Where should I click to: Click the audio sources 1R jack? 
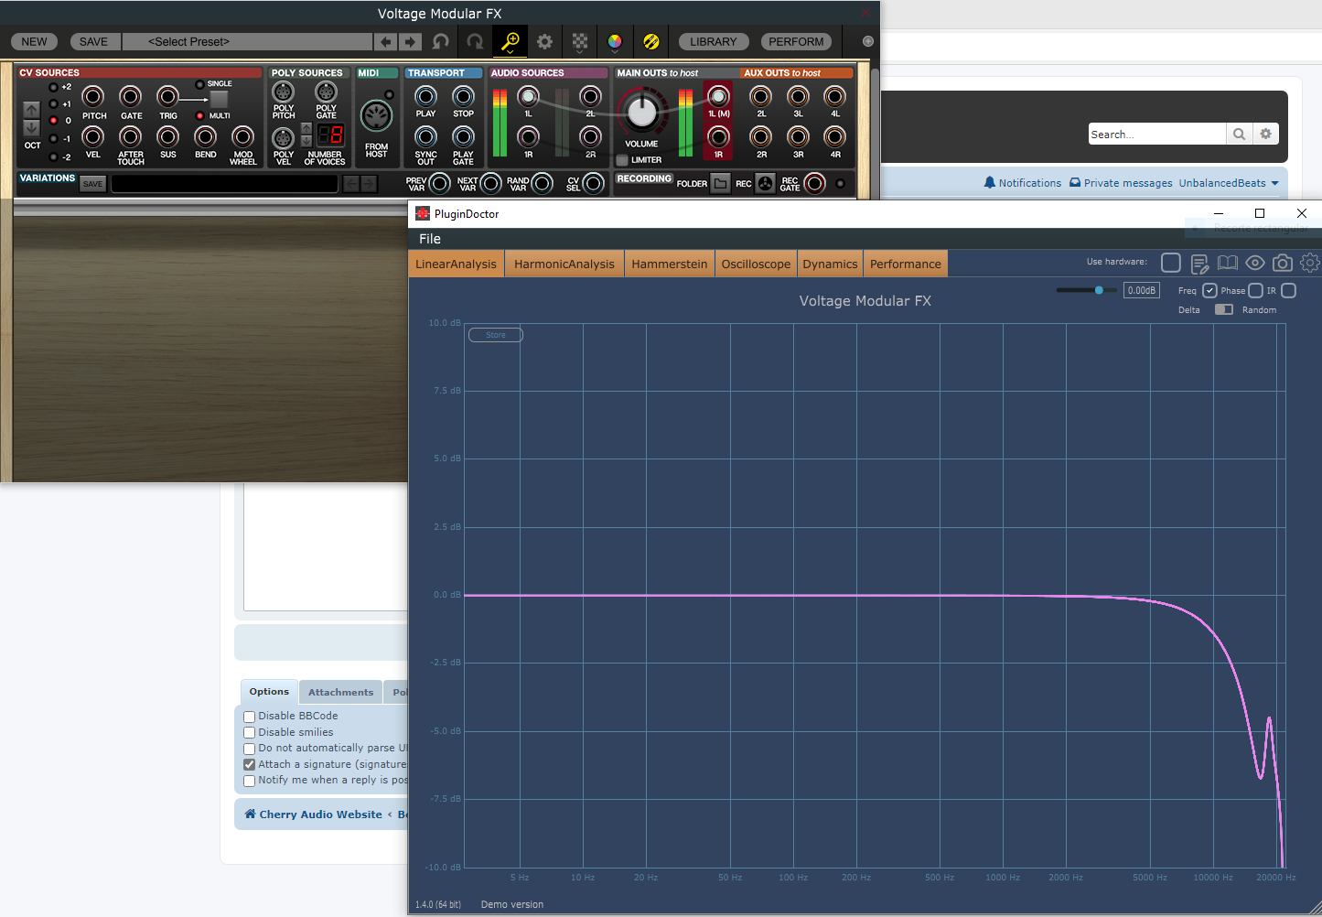pos(528,137)
